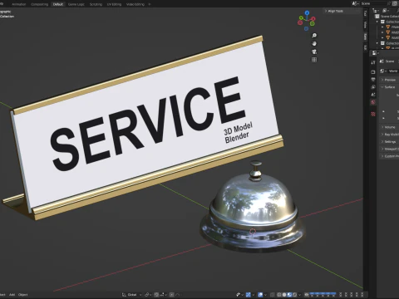Expand the first mesh object row in outliner

pos(382,27)
